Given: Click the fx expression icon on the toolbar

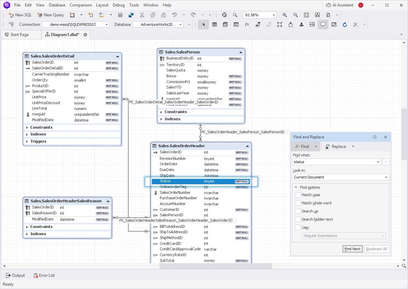Looking at the screenshot, I should (247, 24).
